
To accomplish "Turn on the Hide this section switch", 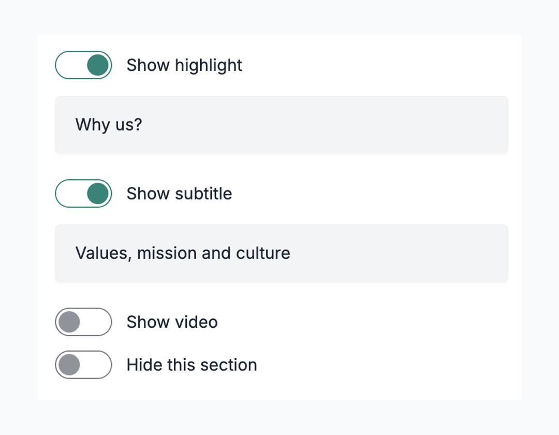I will [83, 365].
